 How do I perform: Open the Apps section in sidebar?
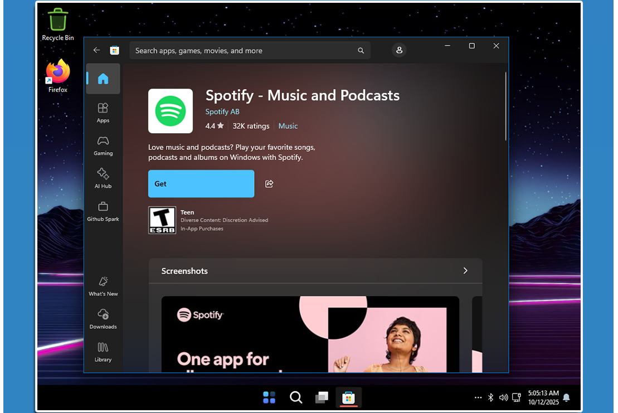click(x=103, y=112)
